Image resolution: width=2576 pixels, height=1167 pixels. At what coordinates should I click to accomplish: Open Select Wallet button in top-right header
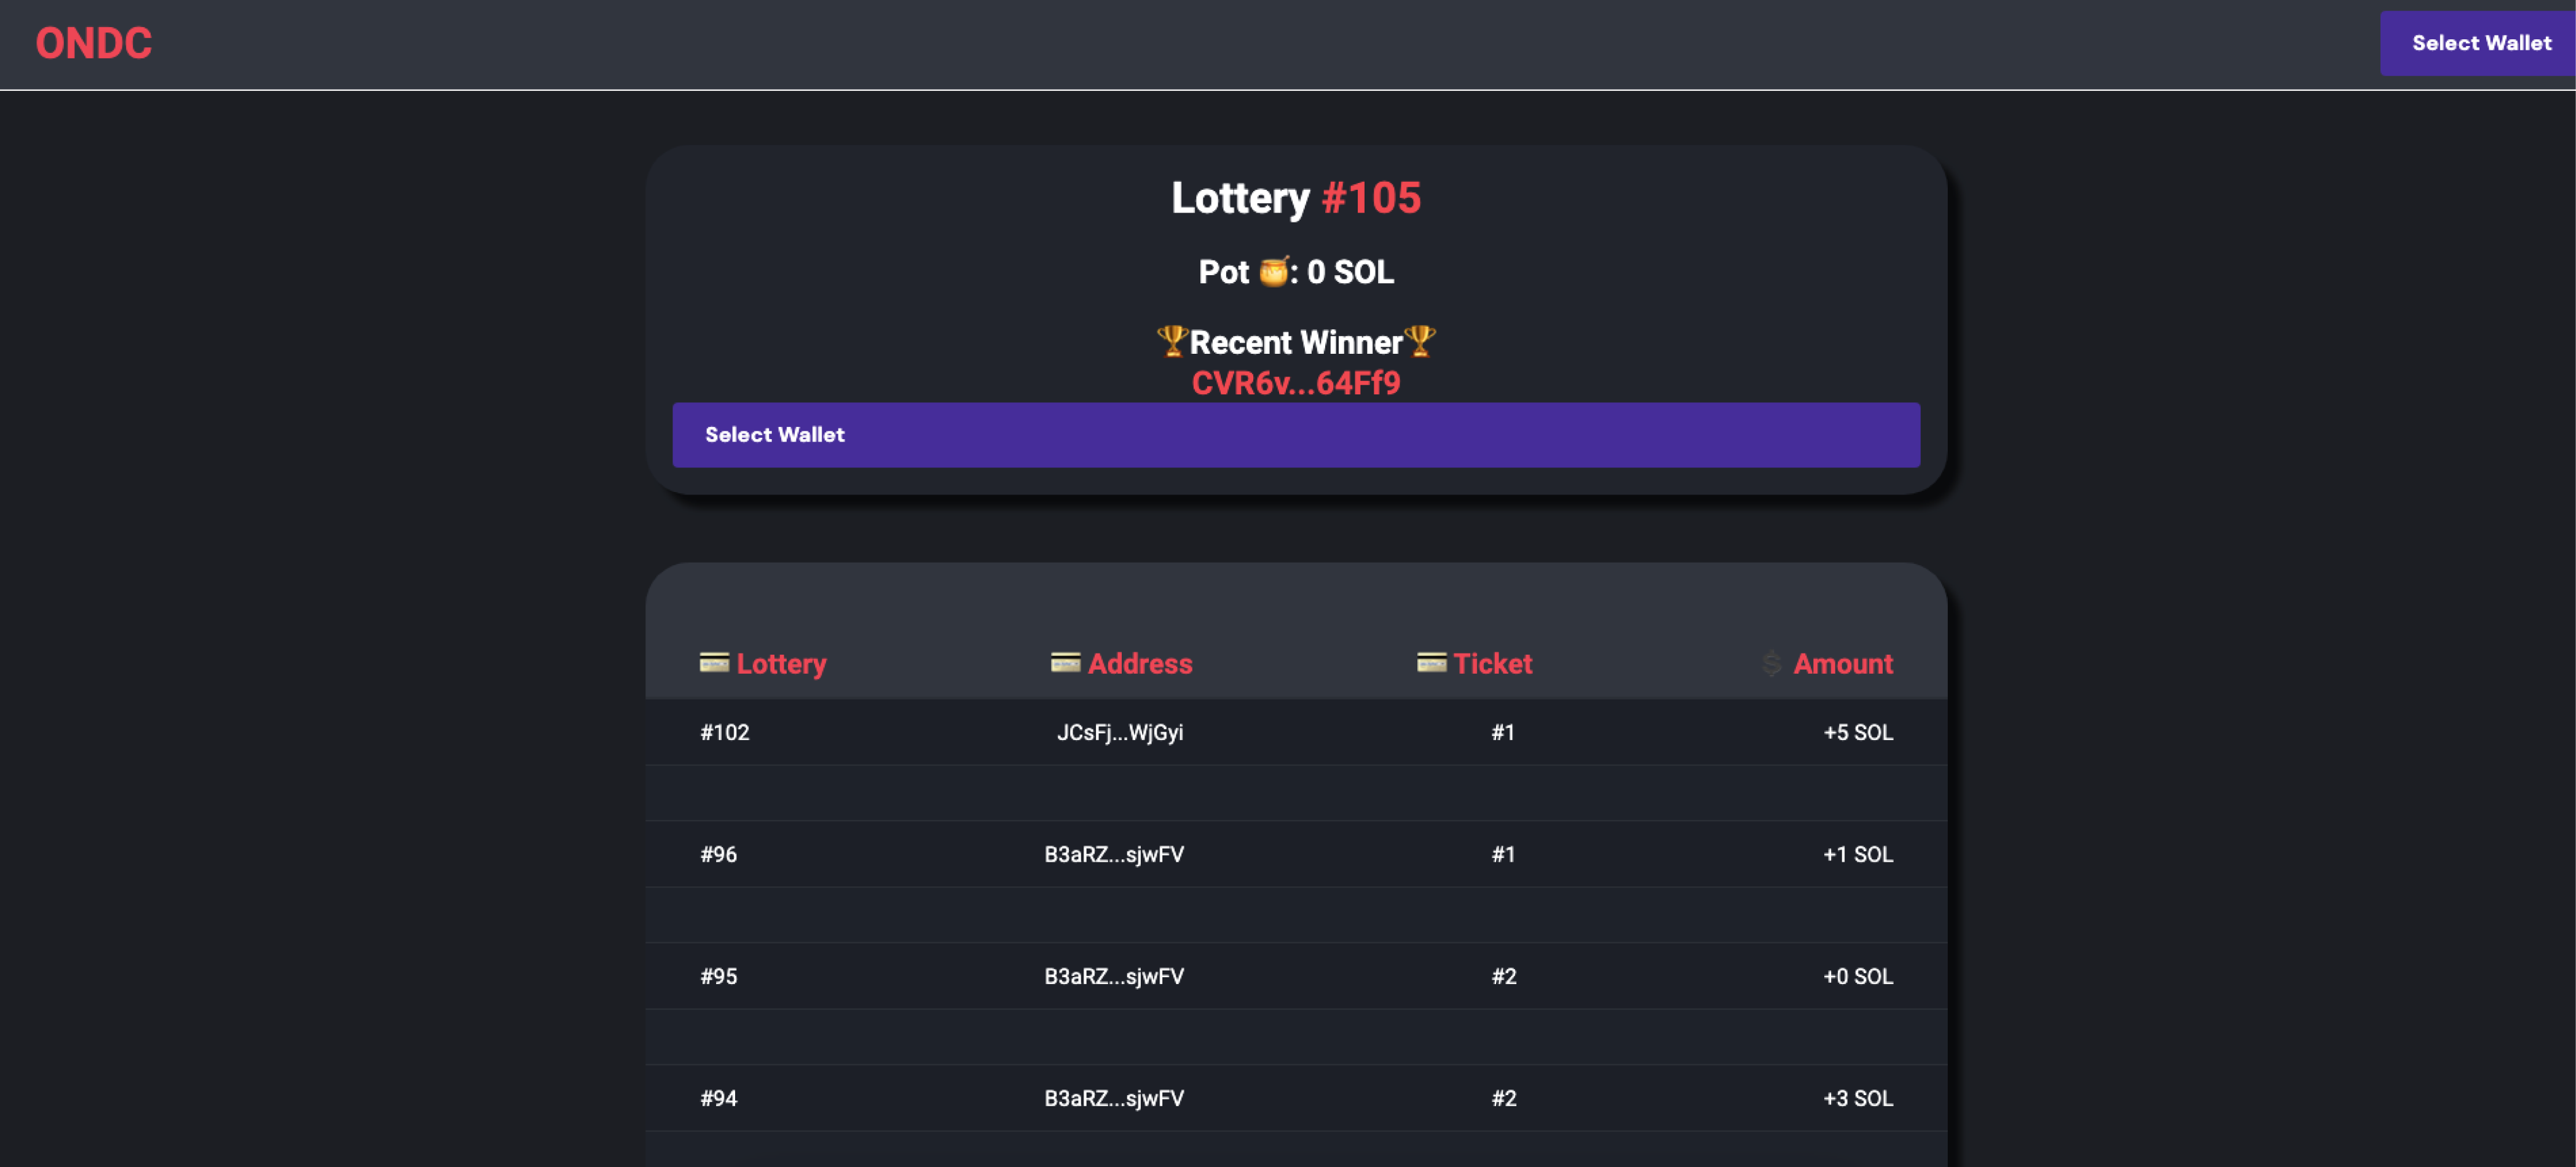[2477, 43]
